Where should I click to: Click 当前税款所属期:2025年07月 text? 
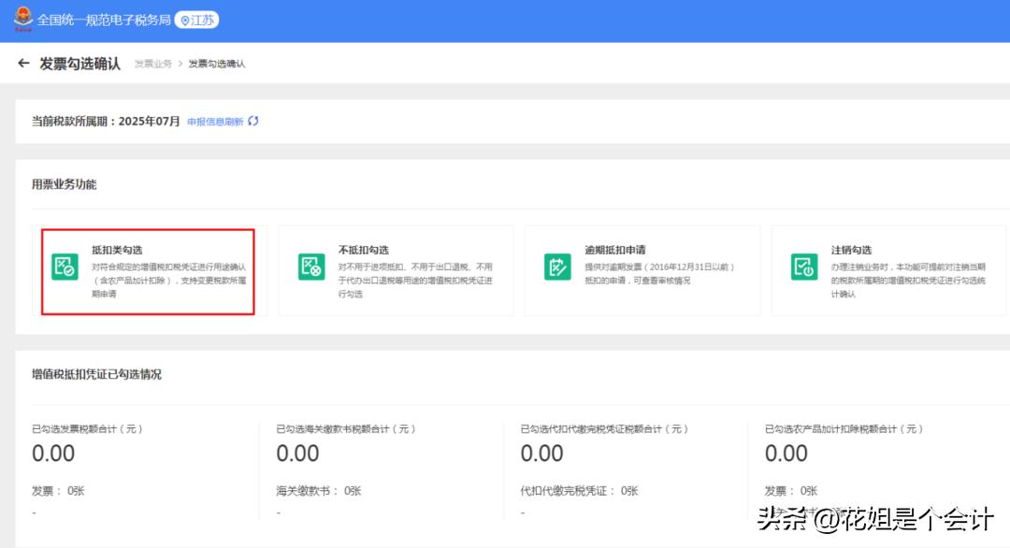click(106, 121)
